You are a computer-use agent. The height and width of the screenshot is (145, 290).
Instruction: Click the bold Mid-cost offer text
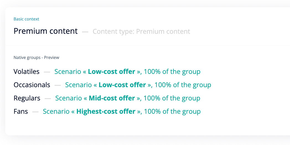click(112, 98)
